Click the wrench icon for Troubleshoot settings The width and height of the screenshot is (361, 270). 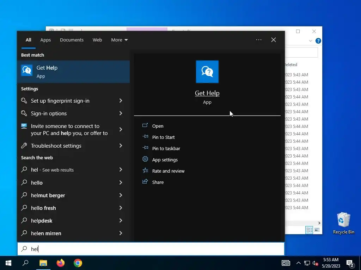(x=24, y=146)
